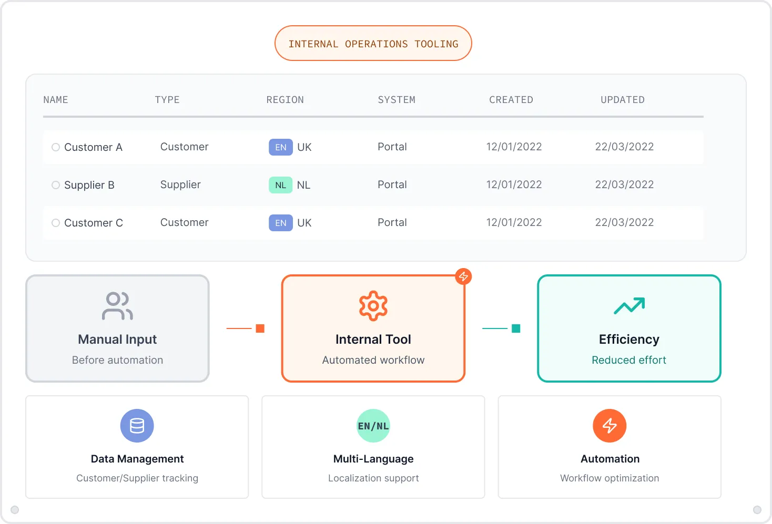Select the Automation lightning bolt icon
The height and width of the screenshot is (524, 772).
click(x=610, y=426)
